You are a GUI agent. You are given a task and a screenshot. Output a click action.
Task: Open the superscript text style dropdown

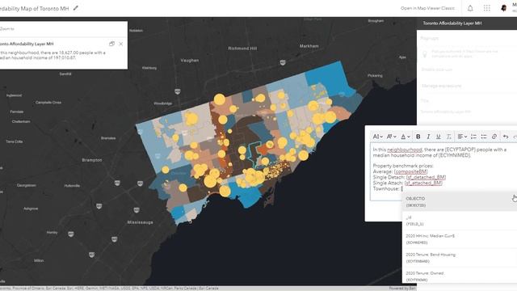point(391,137)
